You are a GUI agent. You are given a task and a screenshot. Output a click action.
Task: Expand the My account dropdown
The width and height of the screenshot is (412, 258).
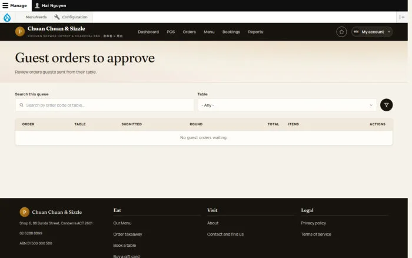point(372,32)
